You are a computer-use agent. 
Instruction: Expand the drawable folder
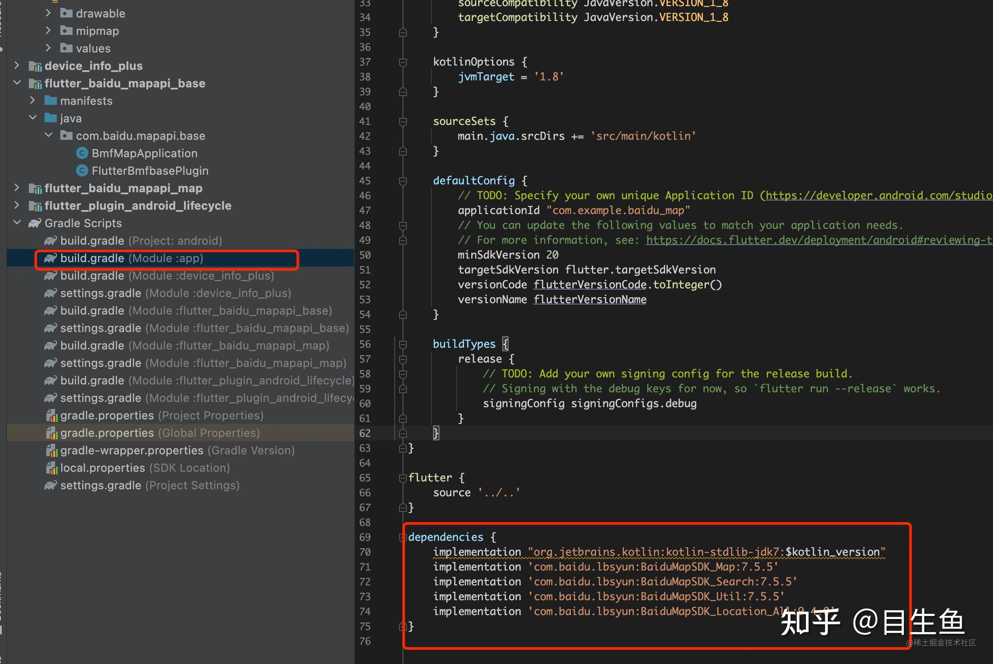pyautogui.click(x=49, y=13)
